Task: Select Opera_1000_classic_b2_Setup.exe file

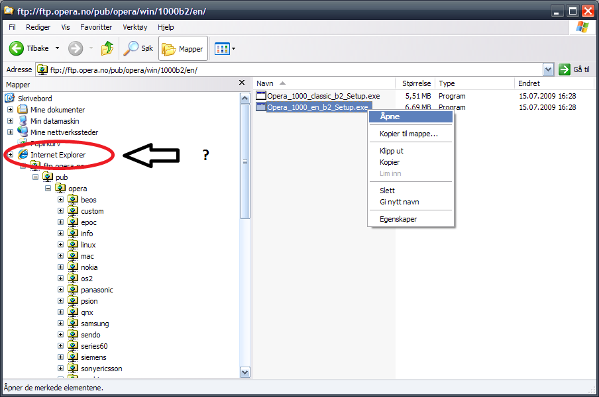Action: (x=323, y=96)
